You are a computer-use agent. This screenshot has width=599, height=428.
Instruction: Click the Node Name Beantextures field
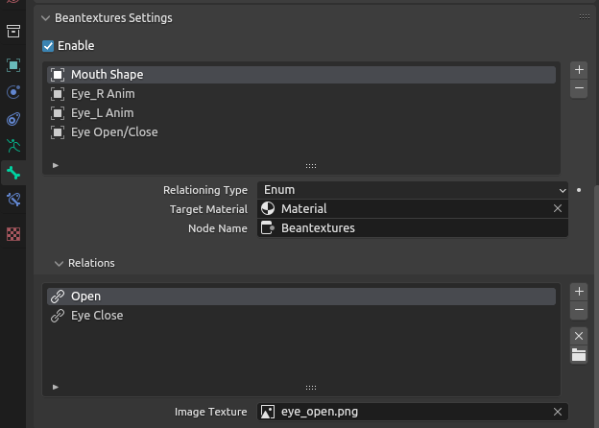413,228
